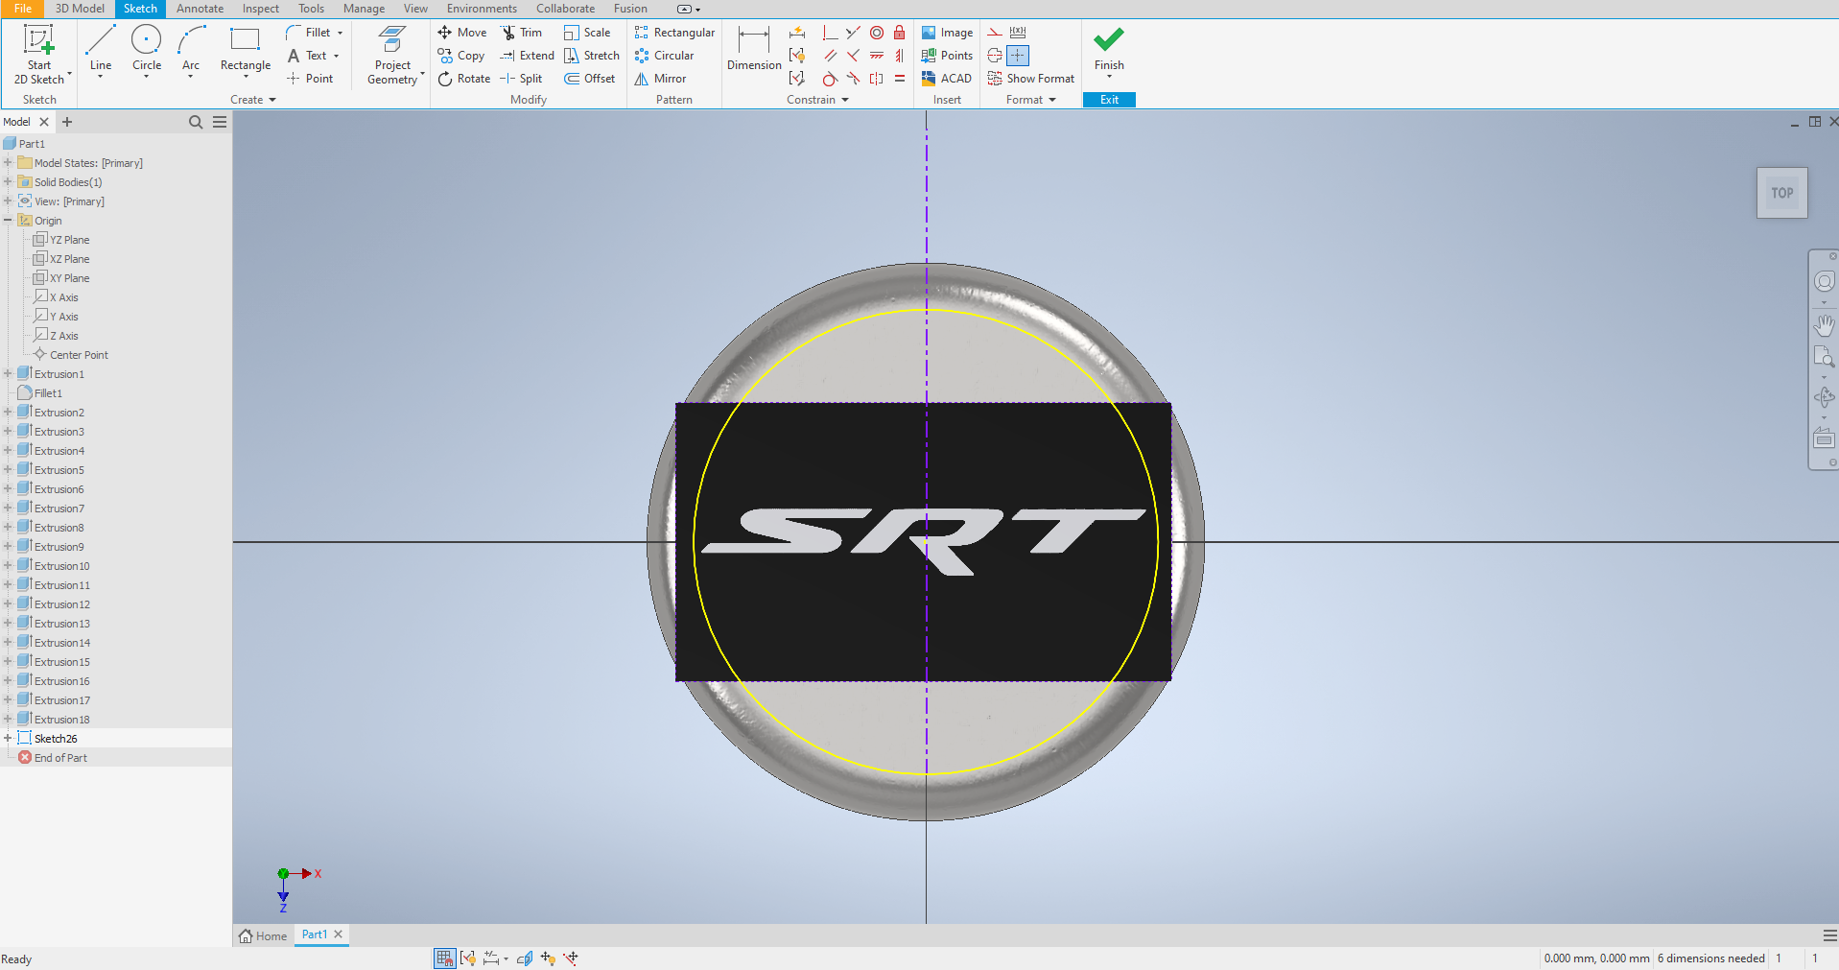Expand the Sketch26 node
Image resolution: width=1839 pixels, height=970 pixels.
(8, 739)
